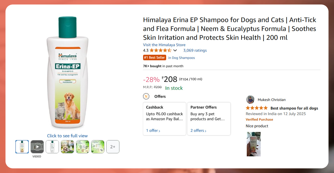Open Mukesh Christian's profile avatar
This screenshot has height=173, width=334.
coord(250,100)
